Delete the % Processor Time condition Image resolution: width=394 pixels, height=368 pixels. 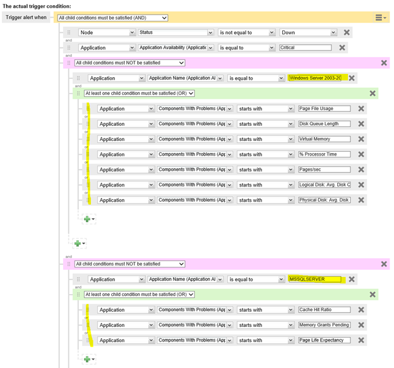[361, 154]
